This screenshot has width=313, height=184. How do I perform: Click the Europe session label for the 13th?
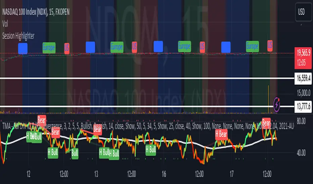(117, 47)
